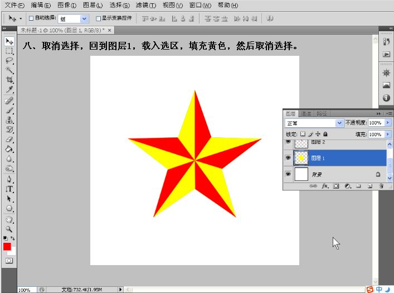Delete the layer with trash icon
The image size is (394, 293).
[x=381, y=186]
